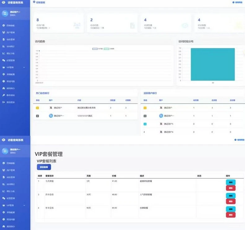Click the eye logo on the dashboard screen
This screenshot has width=245, height=230.
[3, 2]
